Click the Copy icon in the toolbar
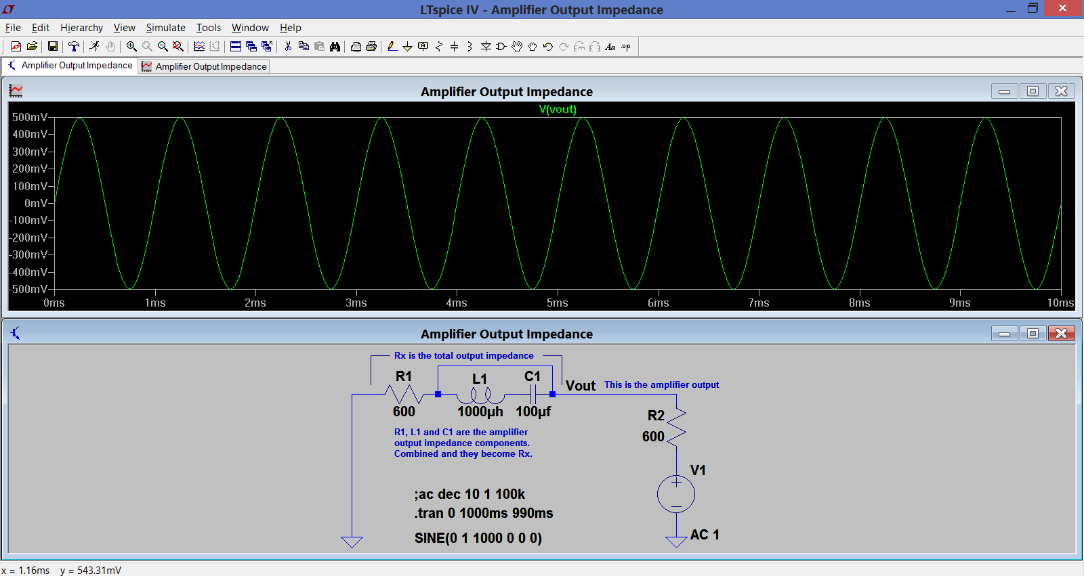Viewport: 1084px width, 576px height. click(x=304, y=47)
